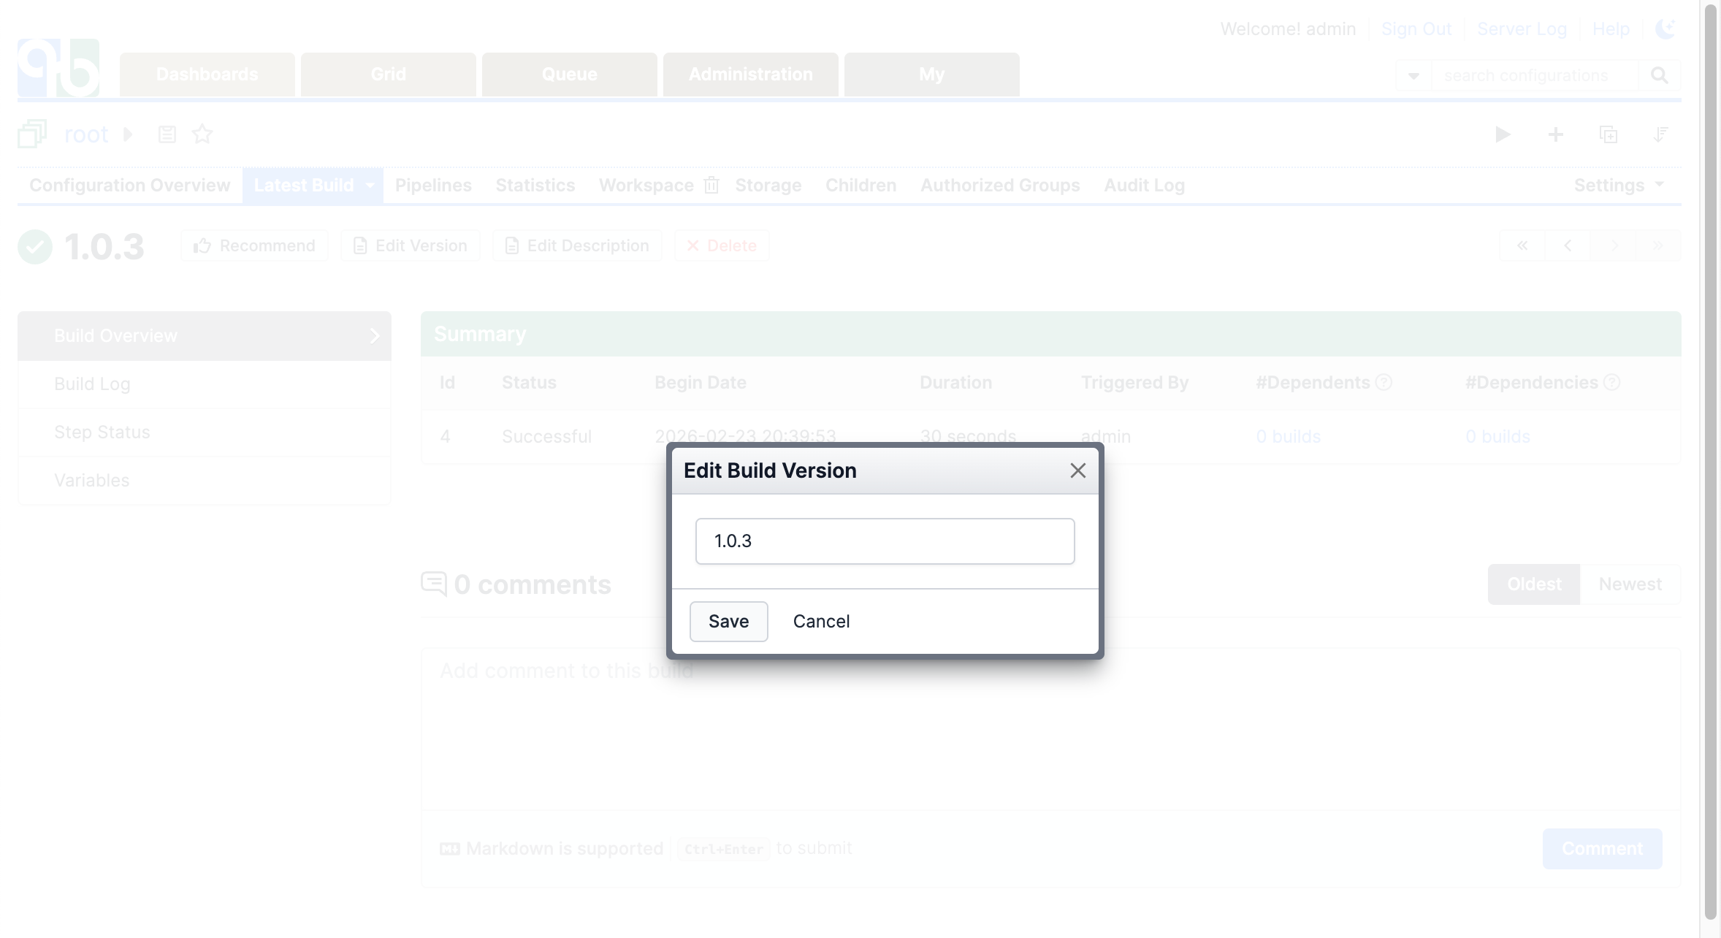Click the search magnifier icon

pyautogui.click(x=1659, y=75)
